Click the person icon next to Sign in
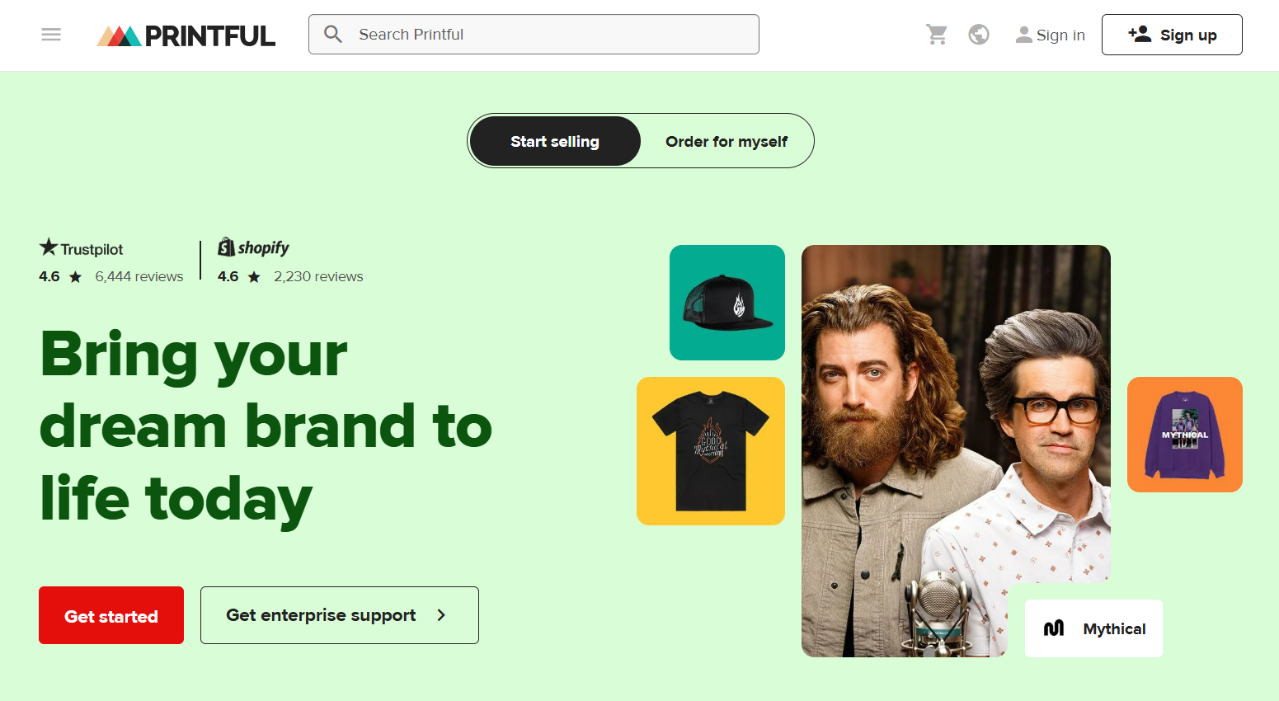1279x701 pixels. tap(1023, 34)
